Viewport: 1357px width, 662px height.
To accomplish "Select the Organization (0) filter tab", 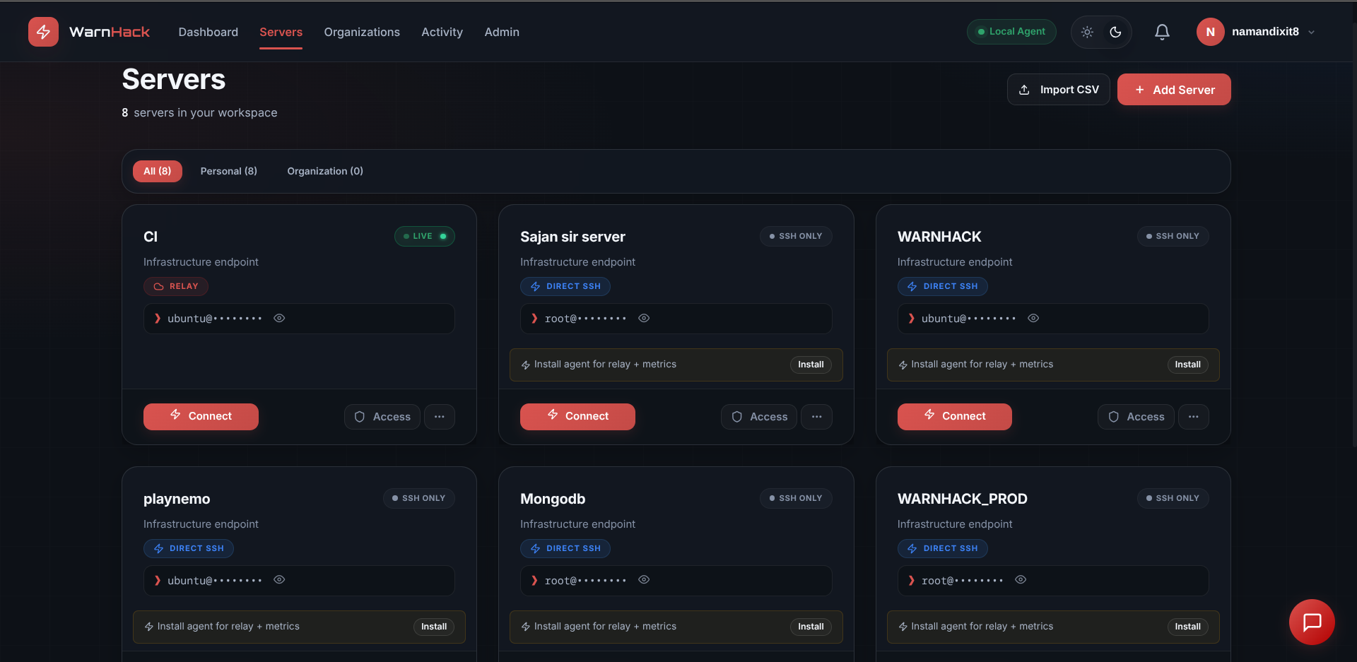I will point(325,171).
